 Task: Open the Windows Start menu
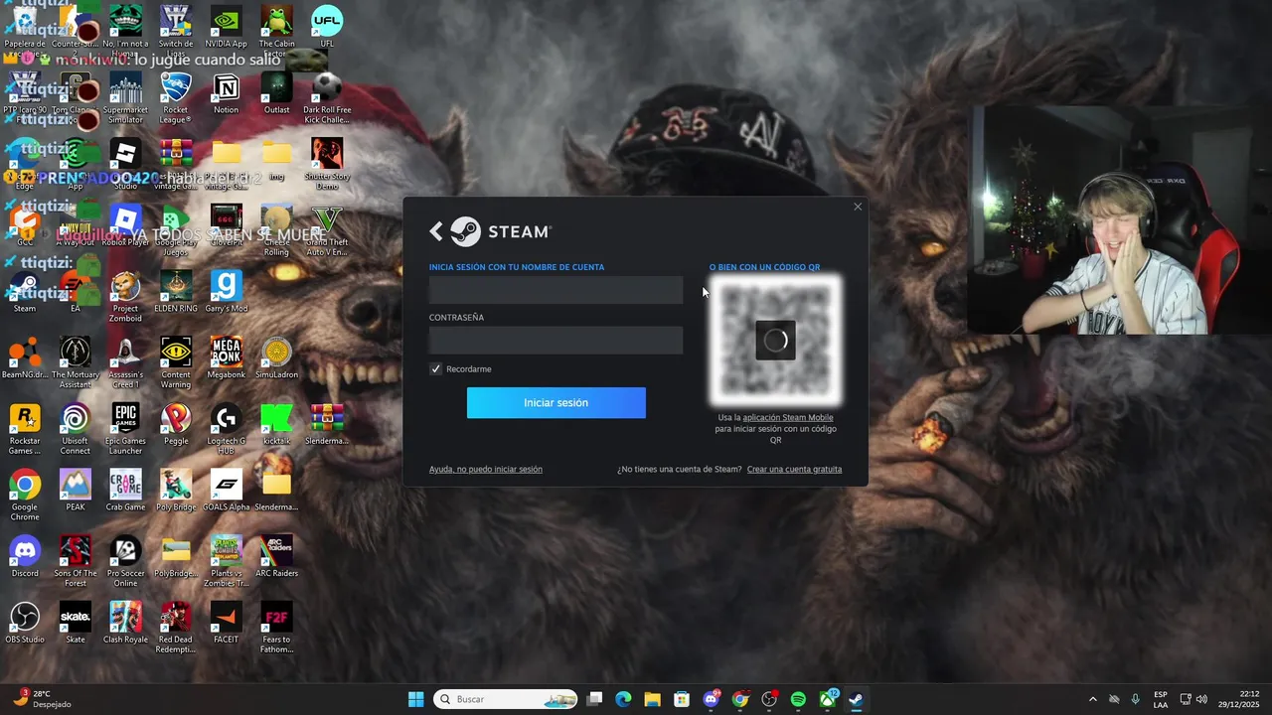coord(415,699)
